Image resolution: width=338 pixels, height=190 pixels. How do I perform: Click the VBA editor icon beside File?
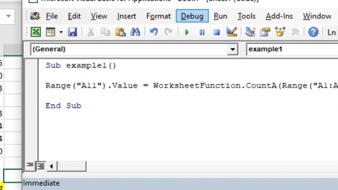tap(35, 16)
